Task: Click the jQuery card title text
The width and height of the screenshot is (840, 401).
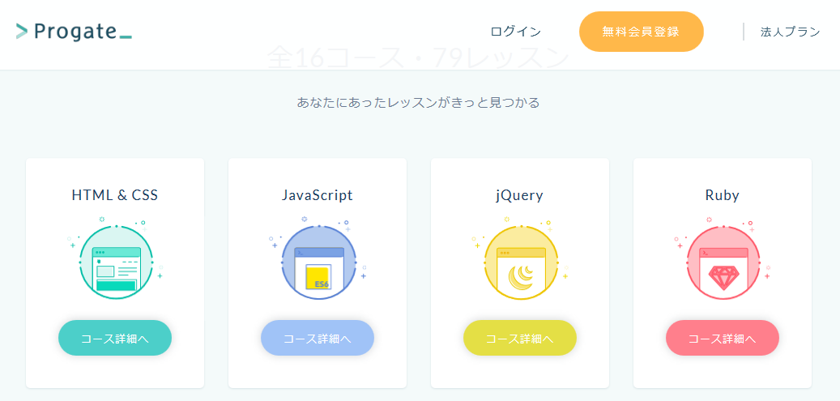Action: tap(520, 195)
